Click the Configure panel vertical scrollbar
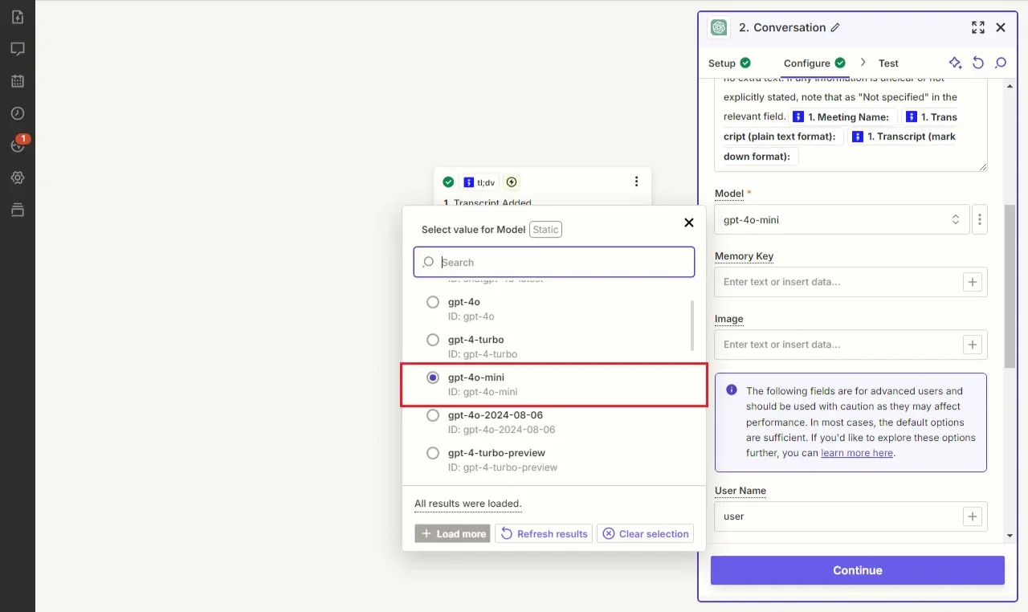The image size is (1028, 612). coord(1010,286)
